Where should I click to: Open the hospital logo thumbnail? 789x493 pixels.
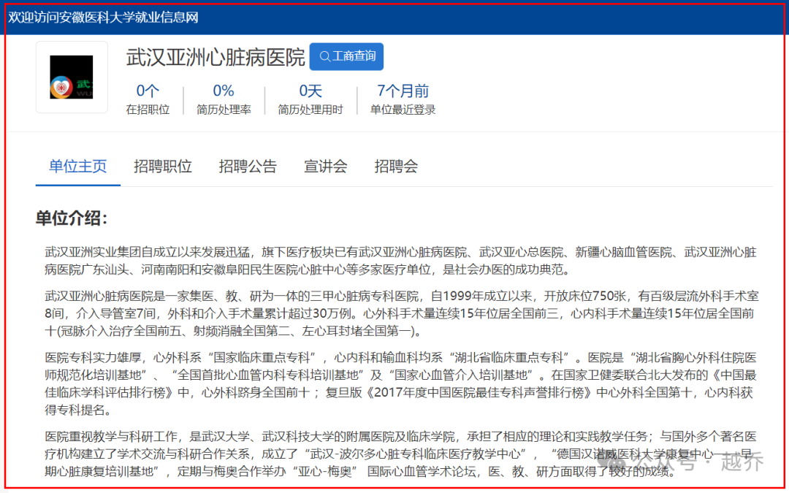(x=72, y=77)
